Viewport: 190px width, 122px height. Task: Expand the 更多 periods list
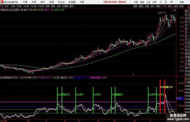tap(72, 6)
